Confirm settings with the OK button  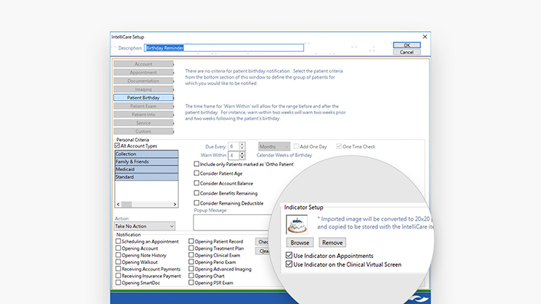407,45
